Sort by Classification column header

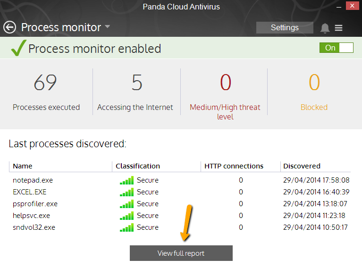(x=138, y=166)
